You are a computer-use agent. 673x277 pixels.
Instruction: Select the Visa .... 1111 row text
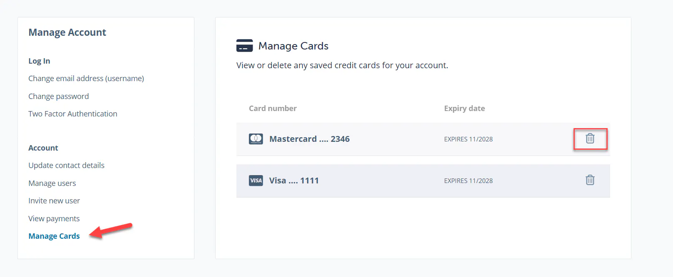(x=294, y=181)
